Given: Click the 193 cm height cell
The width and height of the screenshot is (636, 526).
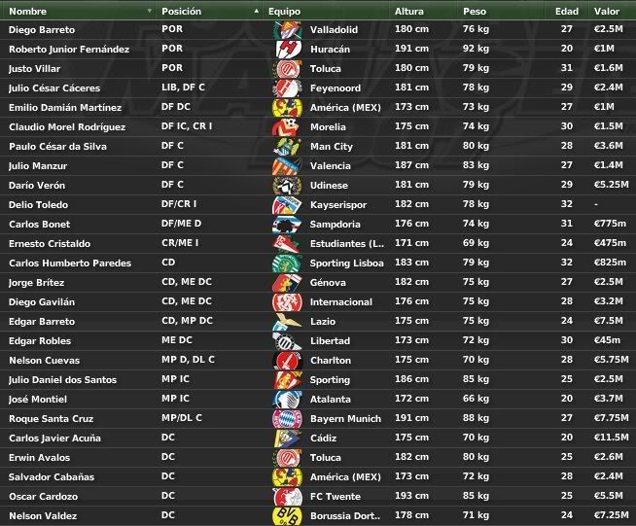Looking at the screenshot, I should [x=411, y=496].
